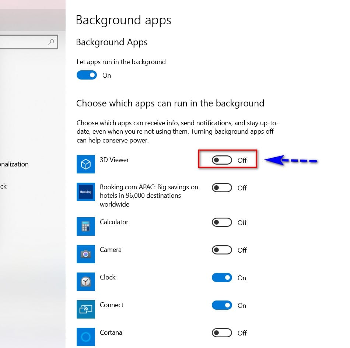Enable Booking.com background toggle
Viewport: 350px width, 348px height.
tap(222, 188)
